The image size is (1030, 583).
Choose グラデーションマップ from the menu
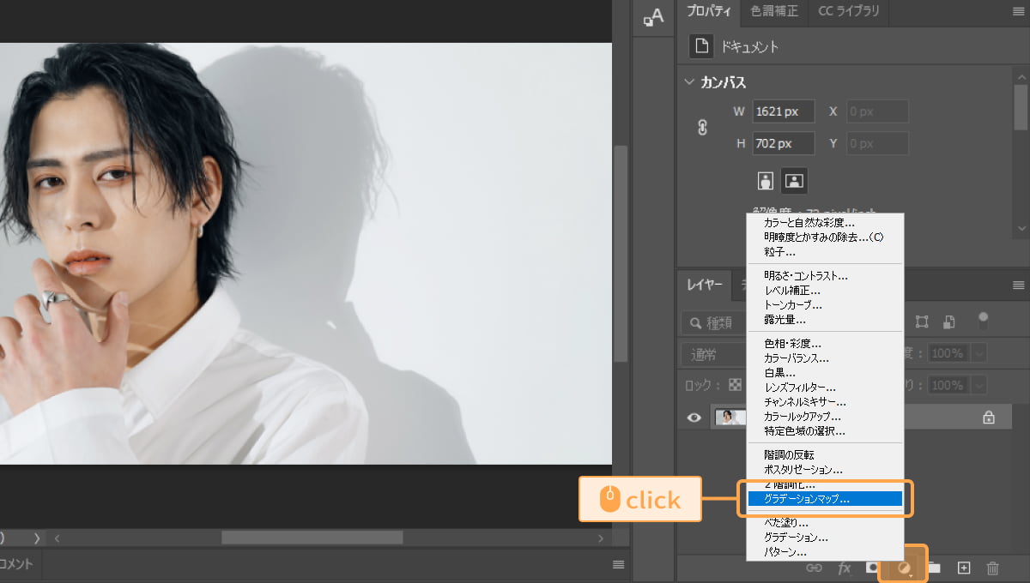(x=807, y=498)
